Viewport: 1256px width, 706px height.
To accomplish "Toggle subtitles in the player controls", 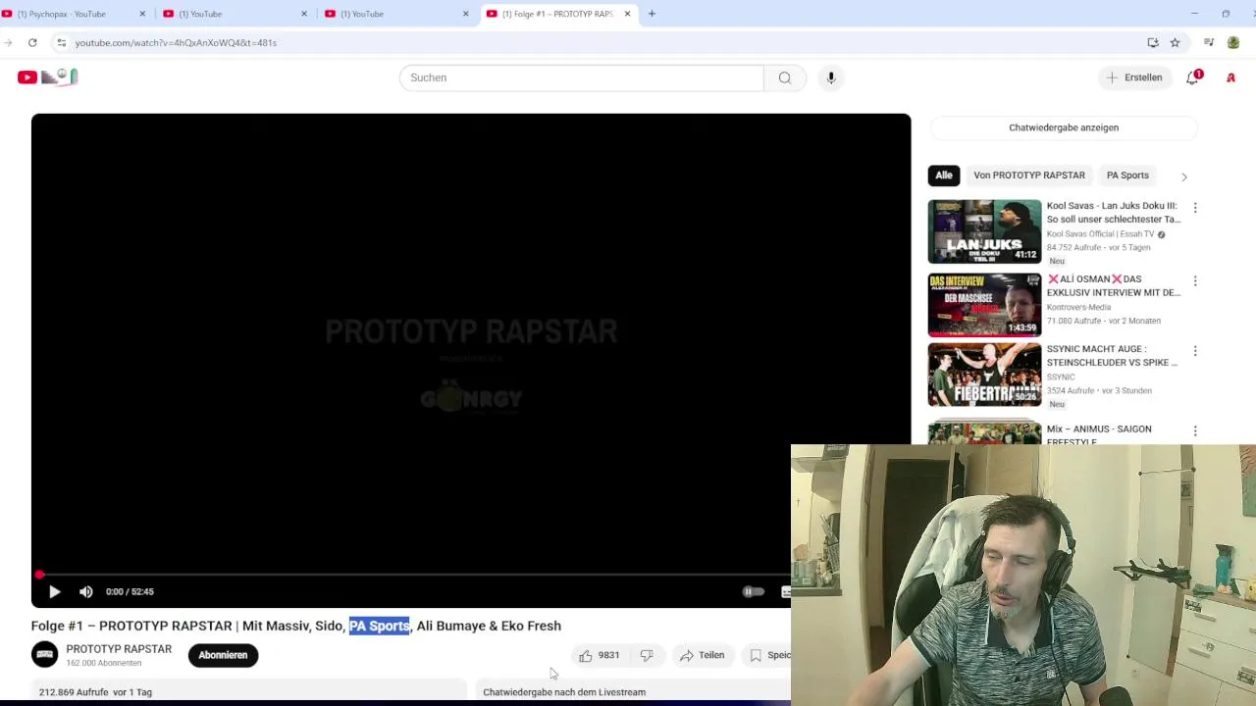I will pyautogui.click(x=785, y=591).
